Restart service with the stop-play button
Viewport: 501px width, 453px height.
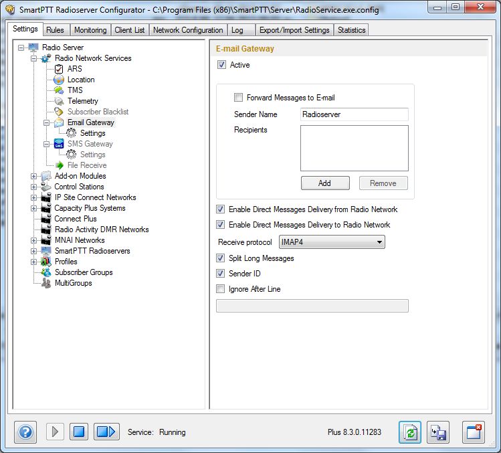coord(106,432)
